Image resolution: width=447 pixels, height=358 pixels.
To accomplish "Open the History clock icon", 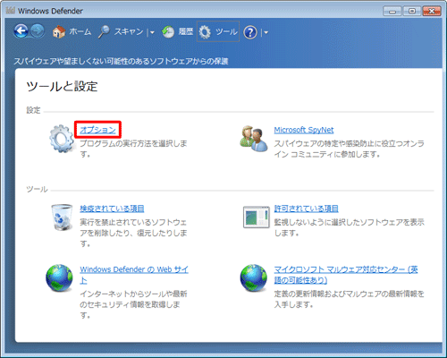I will (168, 32).
